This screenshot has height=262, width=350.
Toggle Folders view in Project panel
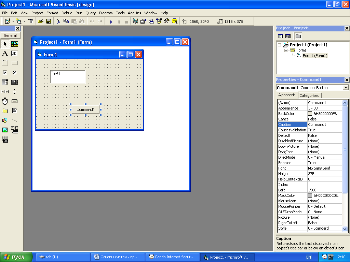tap(298, 36)
